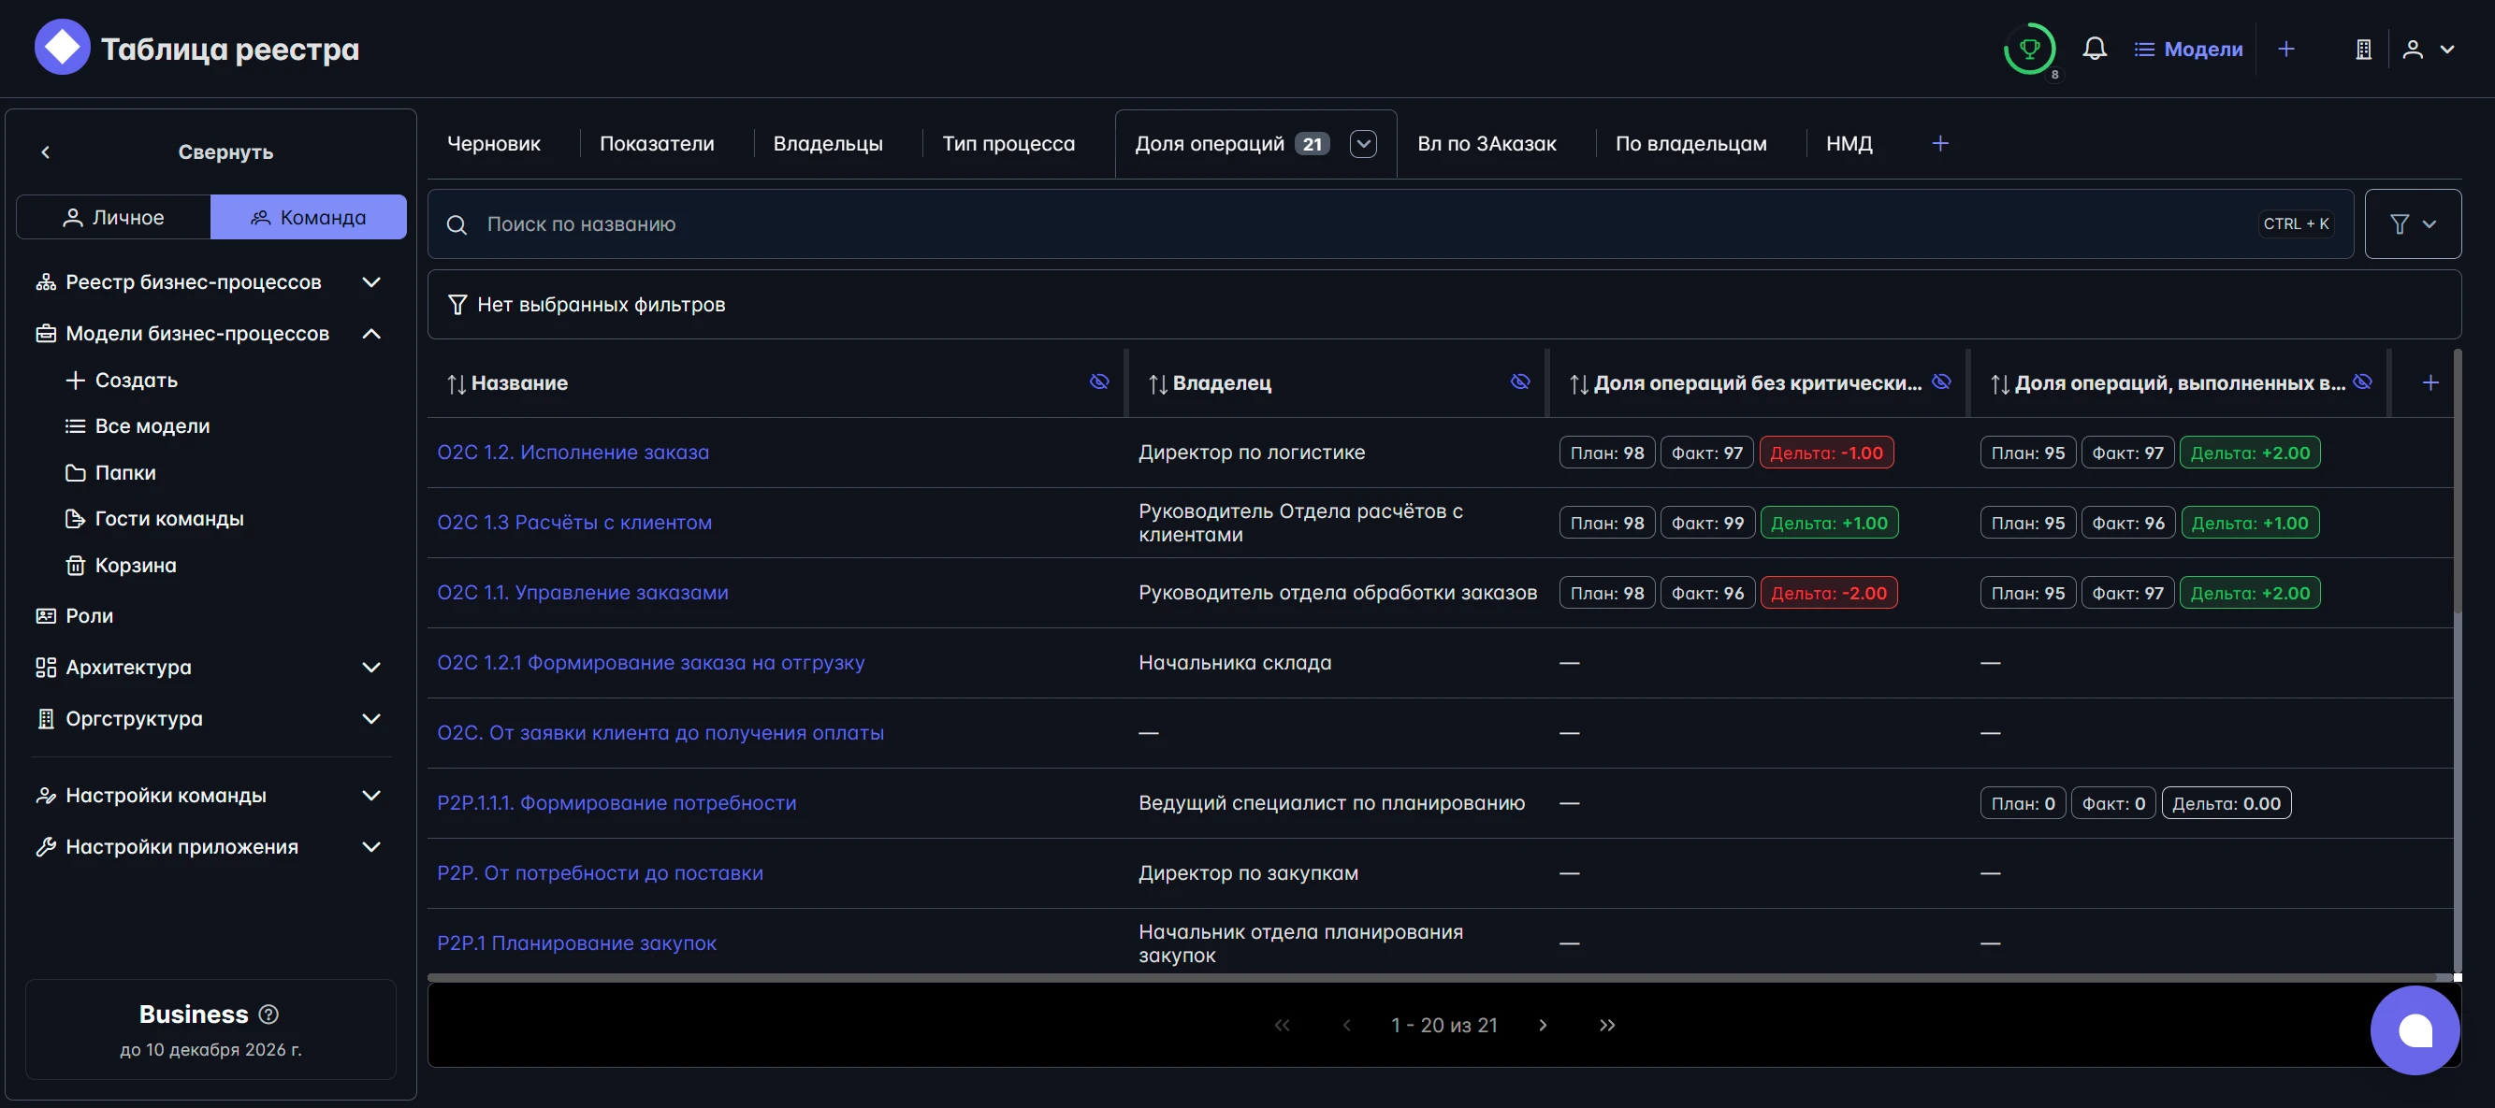Screen dimensions: 2495x1108
Task: Switch to the Личное workspace toggle
Action: (x=113, y=218)
